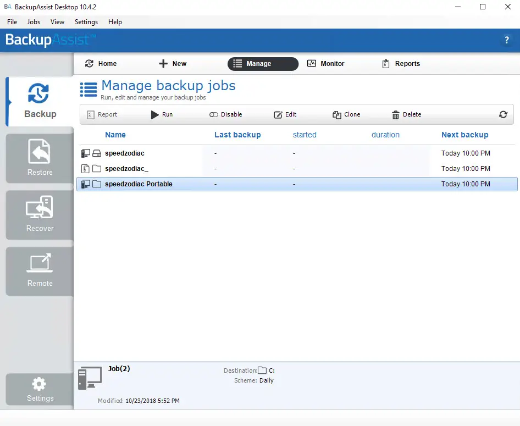Viewport: 520px width, 426px height.
Task: Open the Backup section in the sidebar
Action: 40,102
